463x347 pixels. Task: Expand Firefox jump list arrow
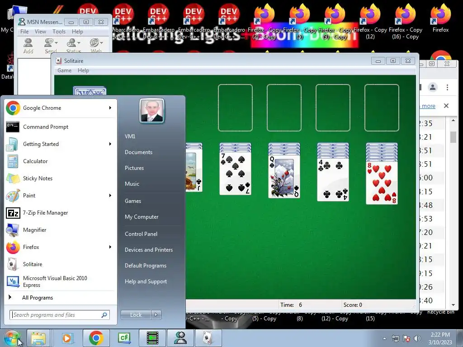(110, 247)
